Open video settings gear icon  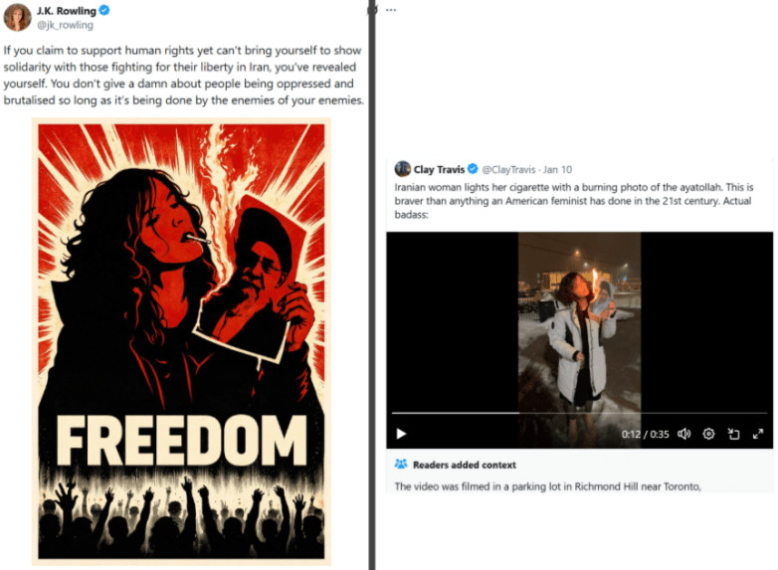pos(708,434)
